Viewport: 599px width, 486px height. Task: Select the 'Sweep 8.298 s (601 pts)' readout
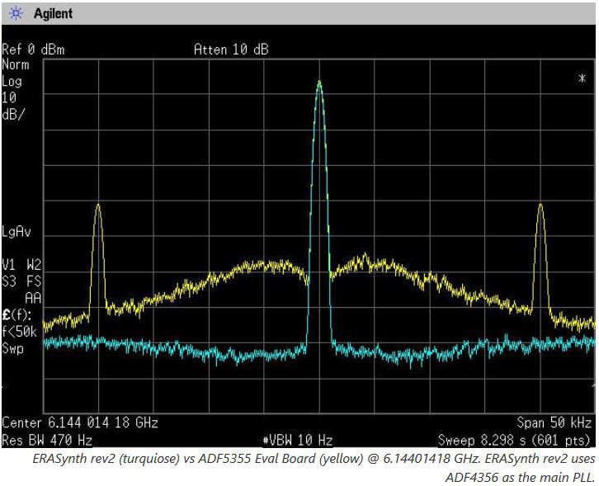(515, 440)
